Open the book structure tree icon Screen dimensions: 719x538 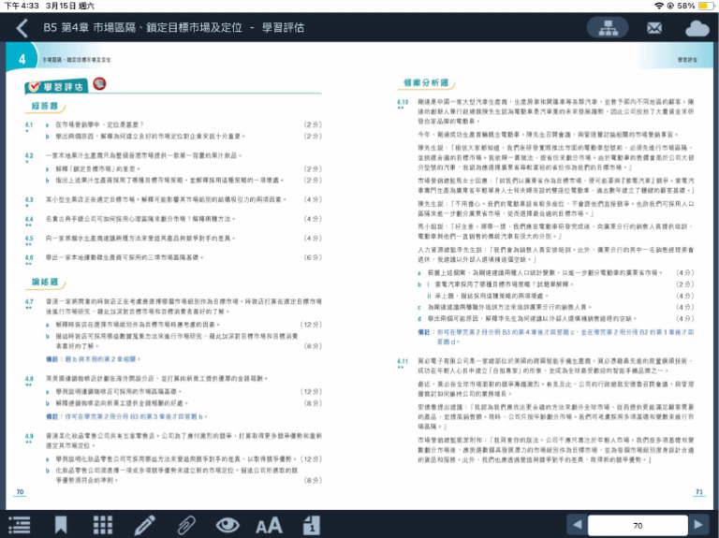coord(608,28)
